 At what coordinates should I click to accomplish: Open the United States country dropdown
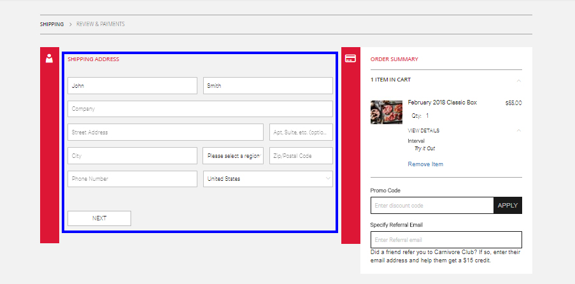pos(267,179)
